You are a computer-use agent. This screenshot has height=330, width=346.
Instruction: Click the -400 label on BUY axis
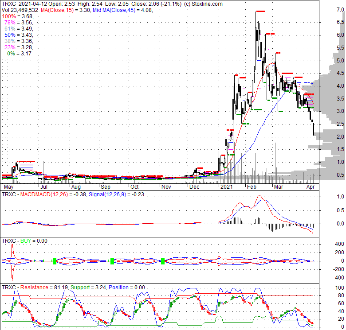pos(338,278)
